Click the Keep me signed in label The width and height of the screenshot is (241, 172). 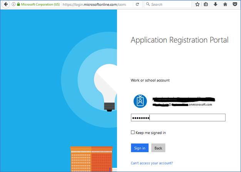pos(151,133)
